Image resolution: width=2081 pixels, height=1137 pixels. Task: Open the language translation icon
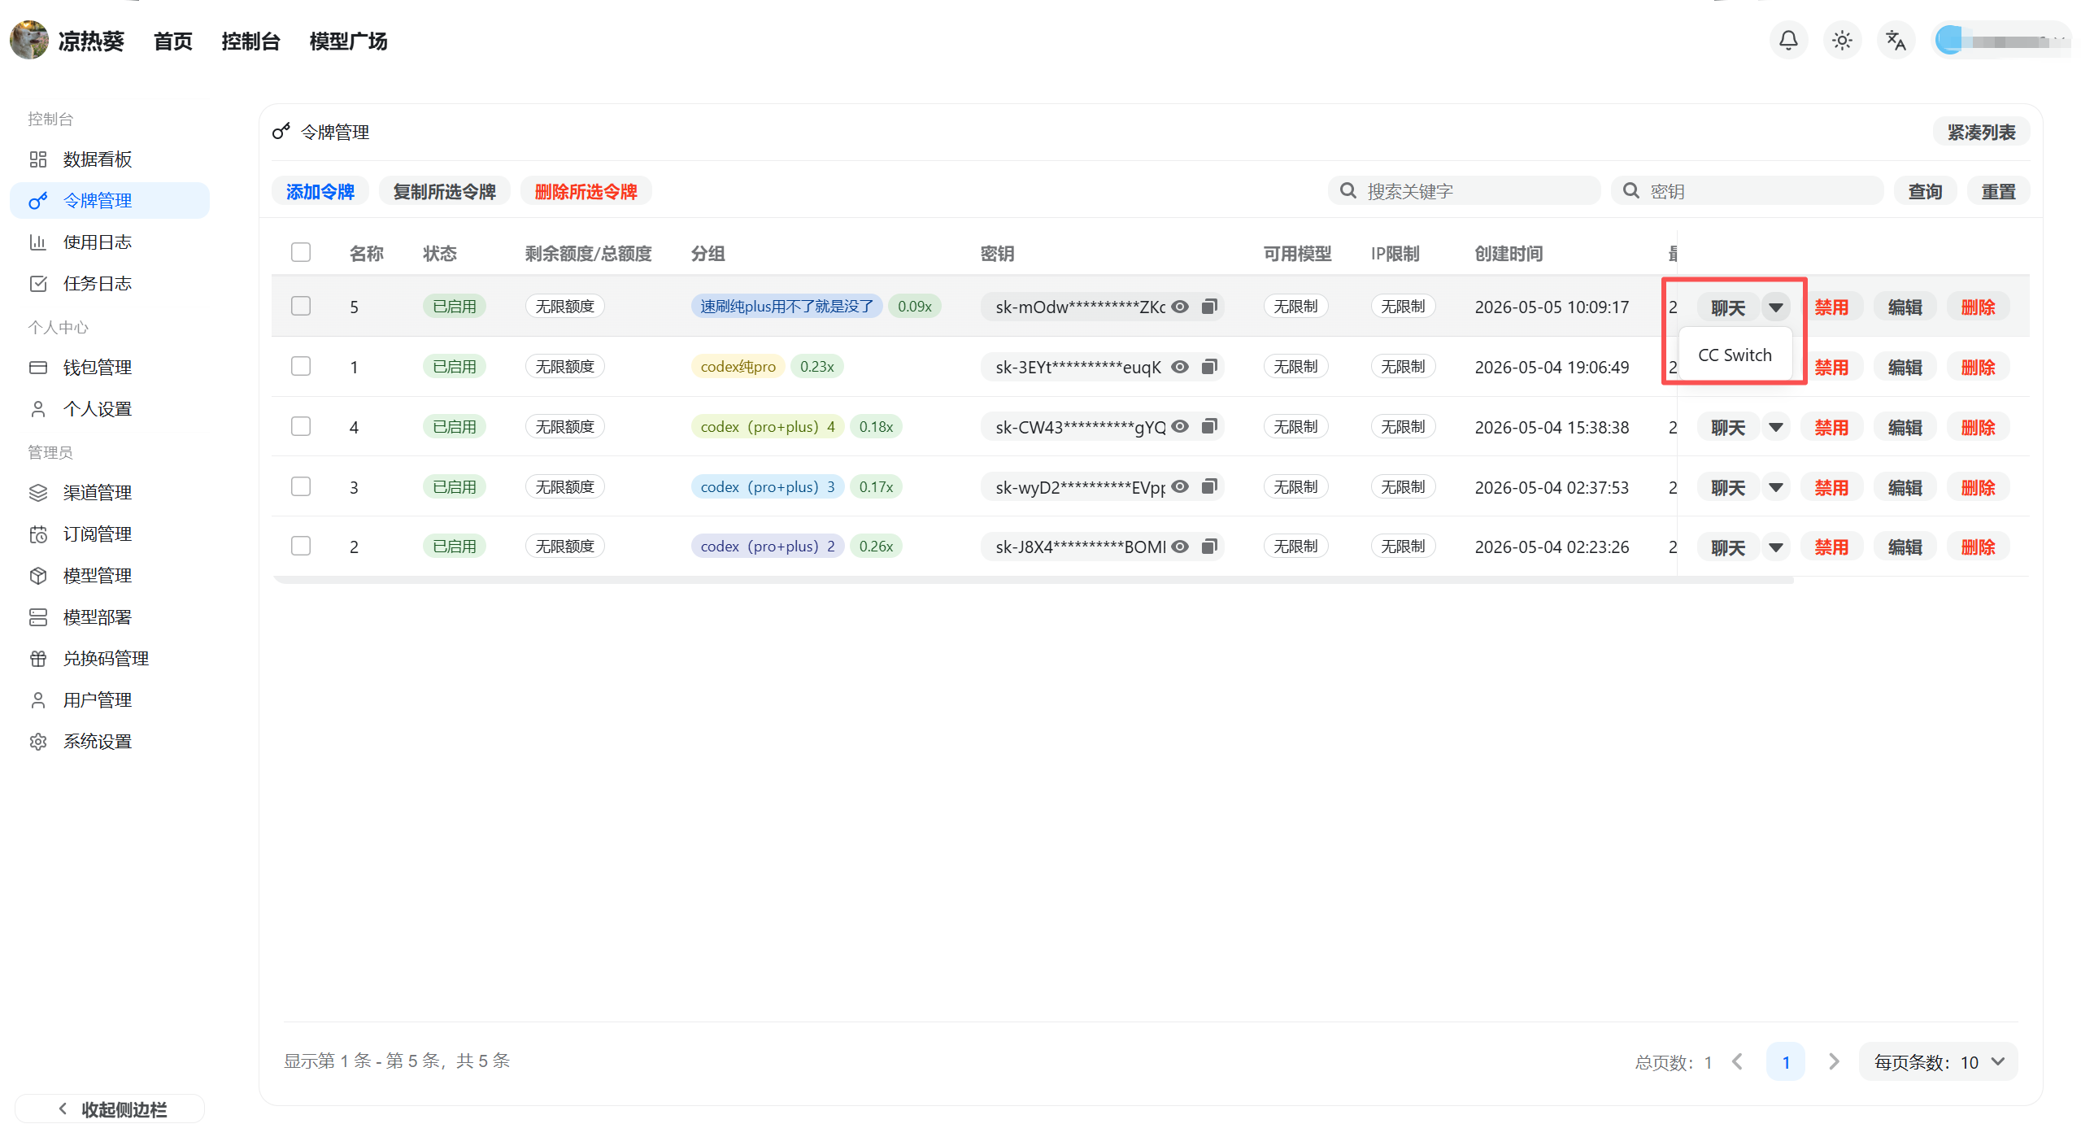(1896, 40)
